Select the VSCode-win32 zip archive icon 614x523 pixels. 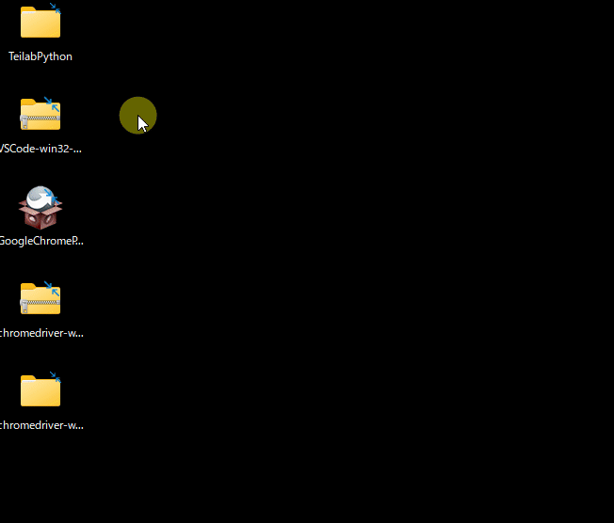[x=40, y=114]
